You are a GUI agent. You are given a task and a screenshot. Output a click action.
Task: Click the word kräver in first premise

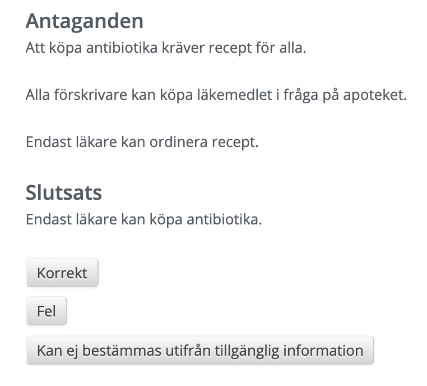183,48
